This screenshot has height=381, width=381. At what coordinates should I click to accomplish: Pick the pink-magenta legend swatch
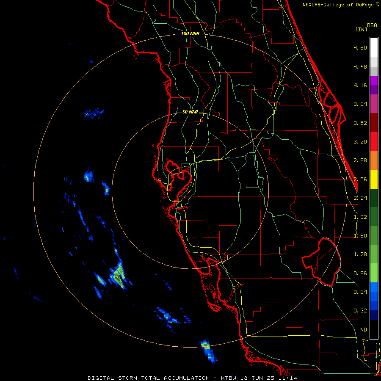click(x=374, y=104)
